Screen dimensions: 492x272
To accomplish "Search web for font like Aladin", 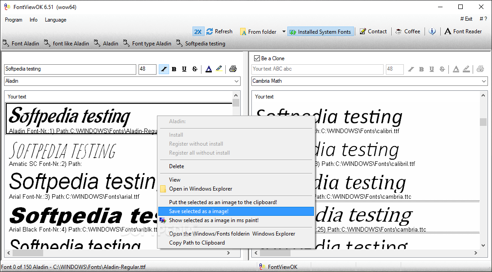I will pyautogui.click(x=66, y=43).
